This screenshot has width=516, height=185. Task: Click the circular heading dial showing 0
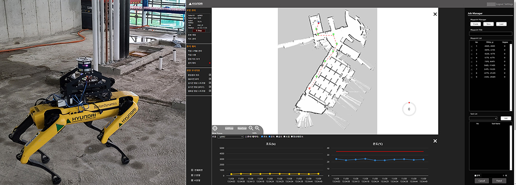409,109
